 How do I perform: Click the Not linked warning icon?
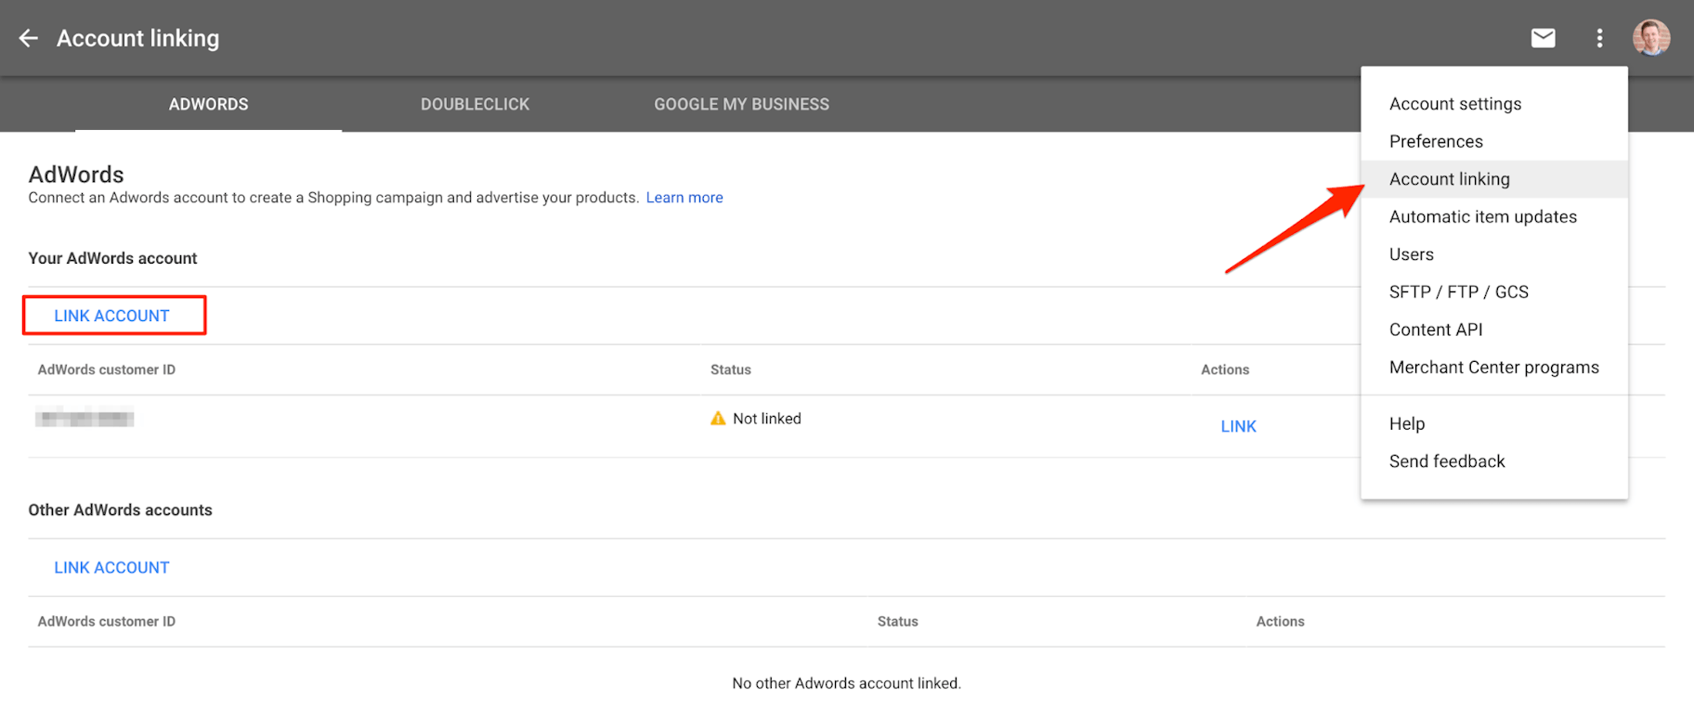coord(718,419)
